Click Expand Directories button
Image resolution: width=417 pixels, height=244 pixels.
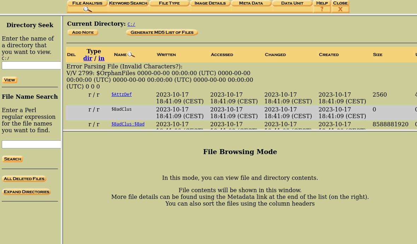tap(27, 192)
